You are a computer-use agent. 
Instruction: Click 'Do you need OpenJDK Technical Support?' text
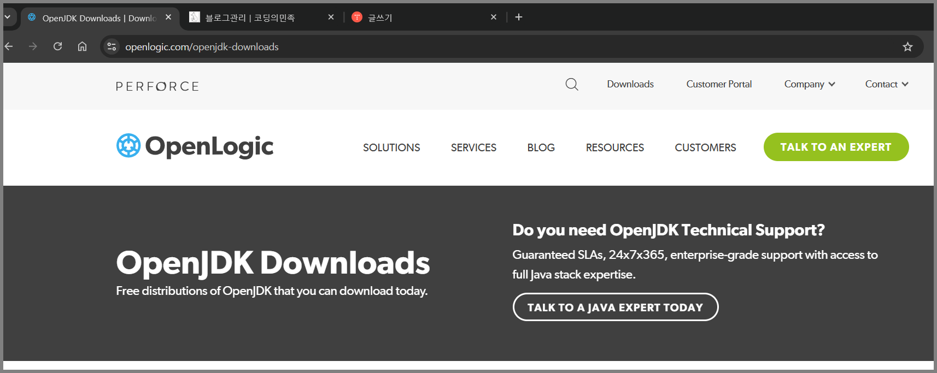pos(668,230)
